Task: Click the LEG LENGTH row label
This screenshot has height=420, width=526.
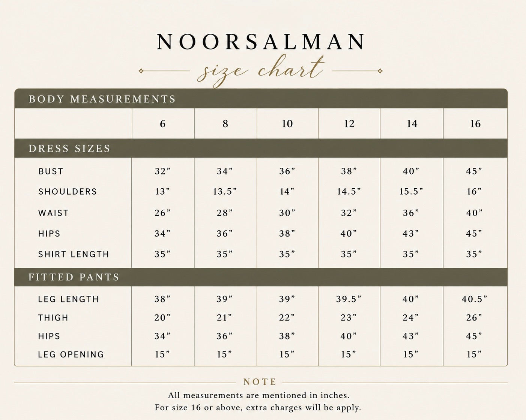Action: [x=68, y=299]
